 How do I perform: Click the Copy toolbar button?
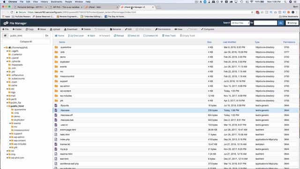pyautogui.click(x=30, y=29)
